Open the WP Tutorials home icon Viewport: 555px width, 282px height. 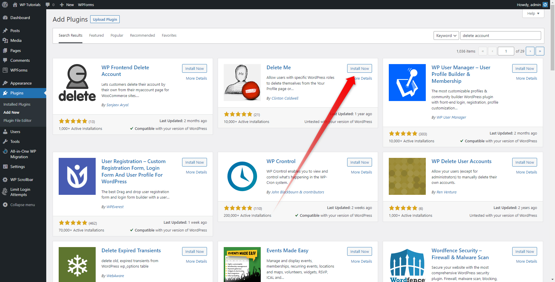(x=15, y=5)
